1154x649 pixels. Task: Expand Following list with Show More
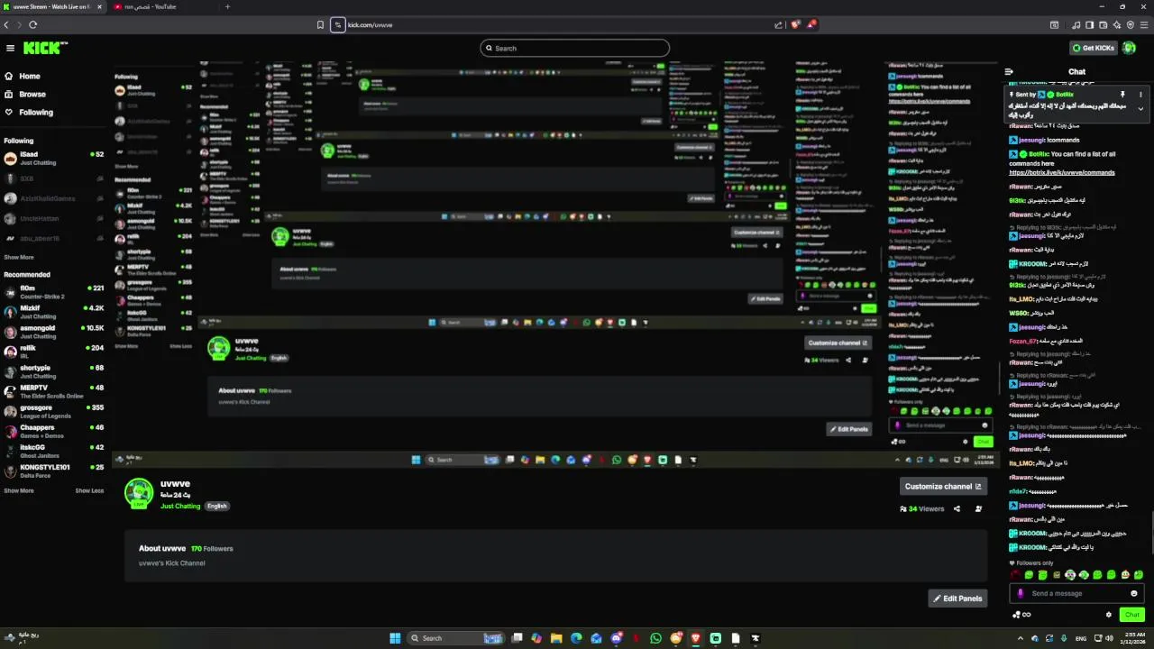tap(19, 257)
